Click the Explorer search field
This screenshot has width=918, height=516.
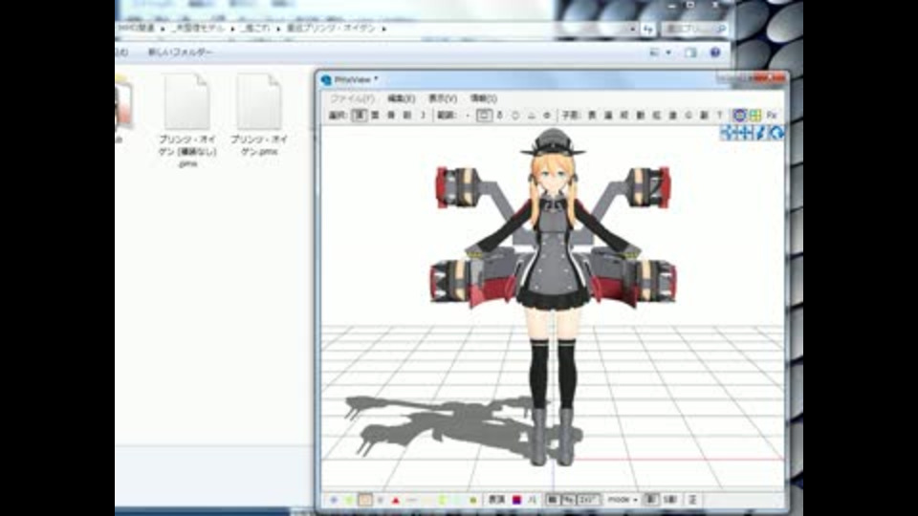click(695, 28)
